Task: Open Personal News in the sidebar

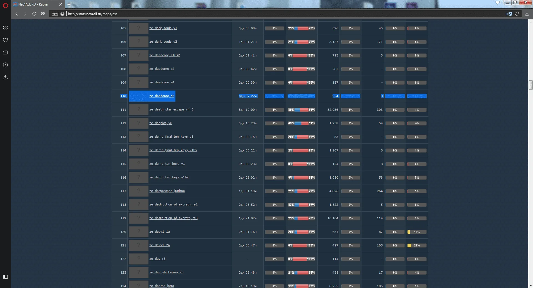Action: (5, 53)
